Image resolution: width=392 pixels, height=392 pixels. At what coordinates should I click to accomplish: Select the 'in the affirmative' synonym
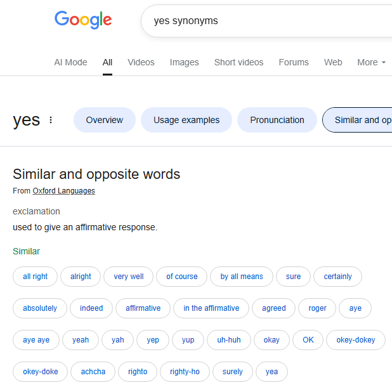point(211,308)
